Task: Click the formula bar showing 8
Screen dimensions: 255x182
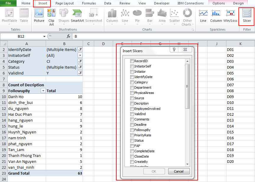Action: tap(163, 36)
